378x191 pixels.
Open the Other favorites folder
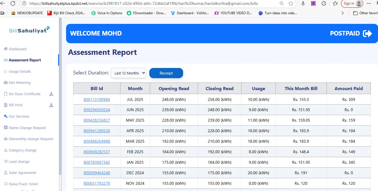point(365,13)
